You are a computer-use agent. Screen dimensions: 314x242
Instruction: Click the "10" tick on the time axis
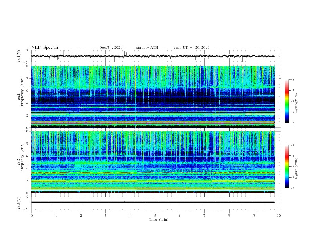coord(279,216)
